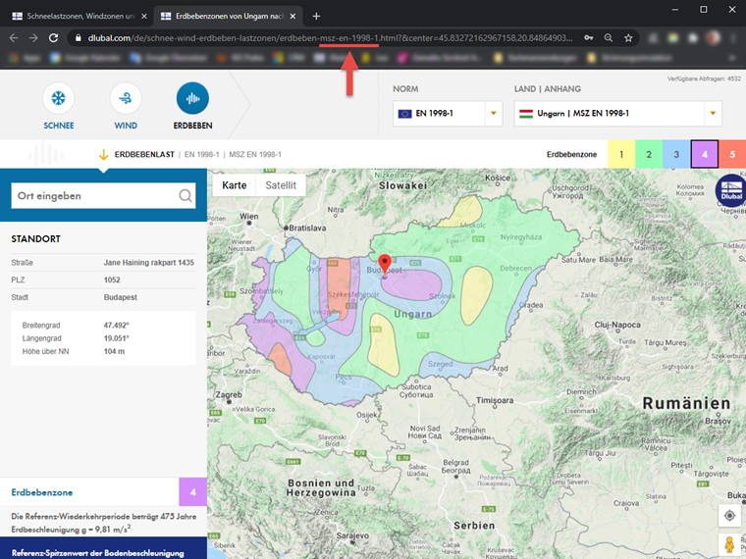Image resolution: width=746 pixels, height=559 pixels.
Task: Click the Erdbebenzone result label
Action: click(x=42, y=492)
